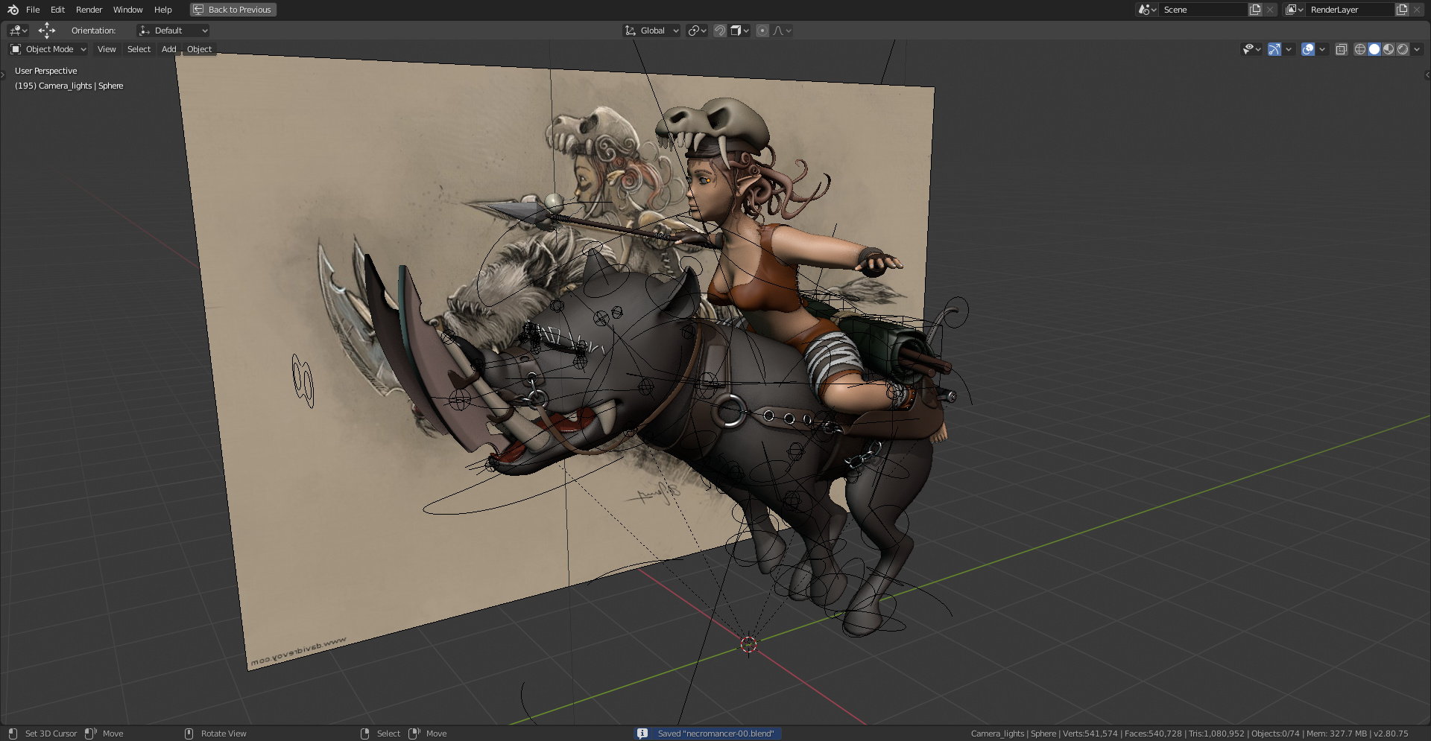Toggle snapping magnet icon
The width and height of the screenshot is (1431, 741).
[720, 31]
